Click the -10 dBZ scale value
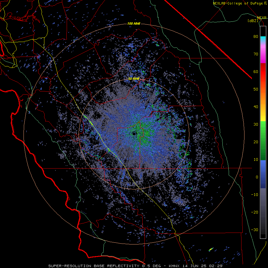The height and width of the screenshot is (268, 268). click(255, 195)
